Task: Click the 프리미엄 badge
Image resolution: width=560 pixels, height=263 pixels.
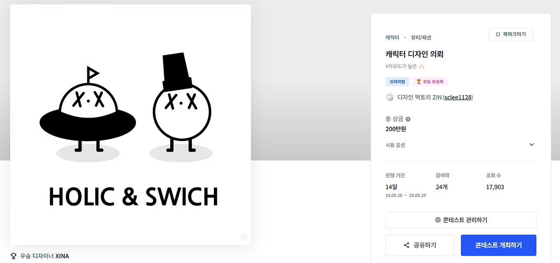Action: pyautogui.click(x=397, y=82)
